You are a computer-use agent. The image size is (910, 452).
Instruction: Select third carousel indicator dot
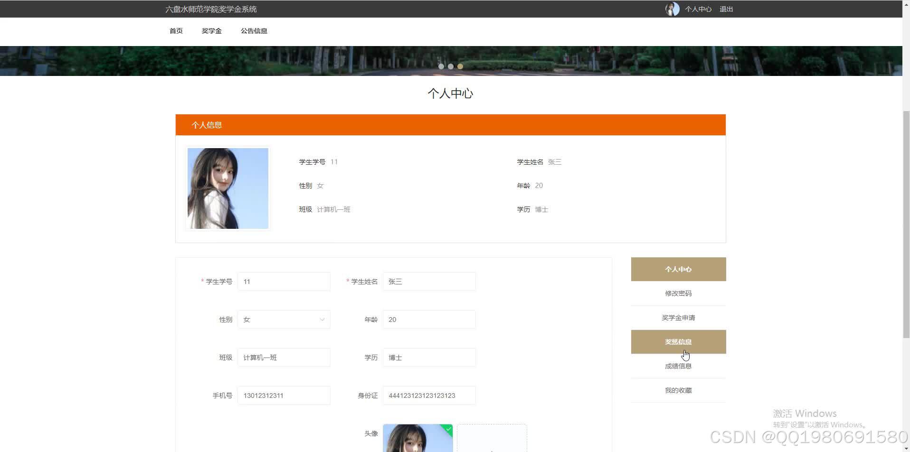460,66
